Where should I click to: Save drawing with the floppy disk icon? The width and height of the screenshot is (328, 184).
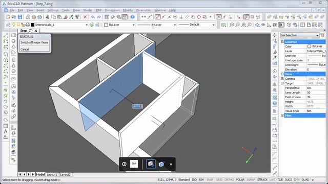pos(20,17)
